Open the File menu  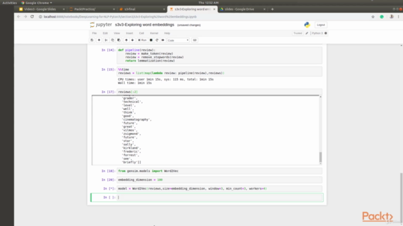point(94,33)
